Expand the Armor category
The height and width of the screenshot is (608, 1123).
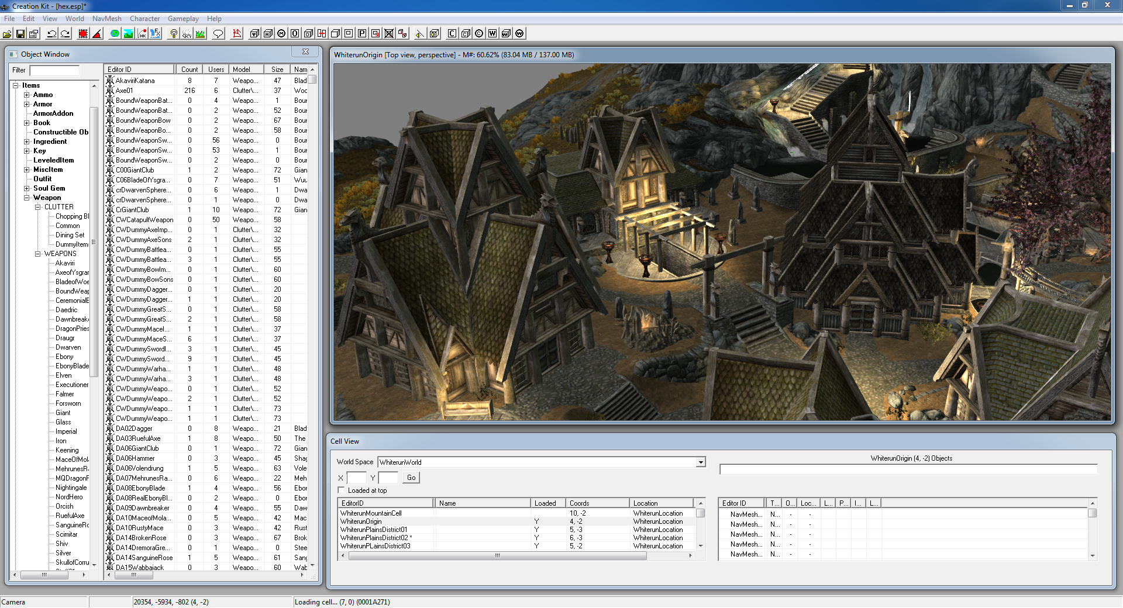point(26,103)
